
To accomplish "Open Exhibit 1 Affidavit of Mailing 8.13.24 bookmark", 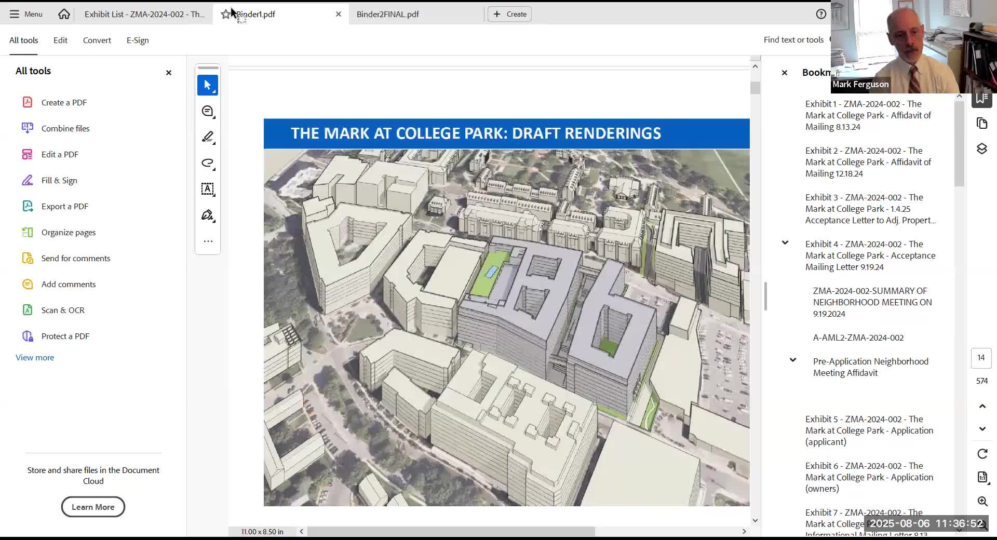I will (868, 115).
